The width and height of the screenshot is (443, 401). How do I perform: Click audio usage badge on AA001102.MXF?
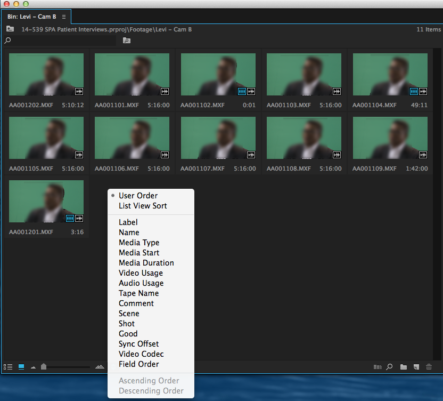(251, 91)
